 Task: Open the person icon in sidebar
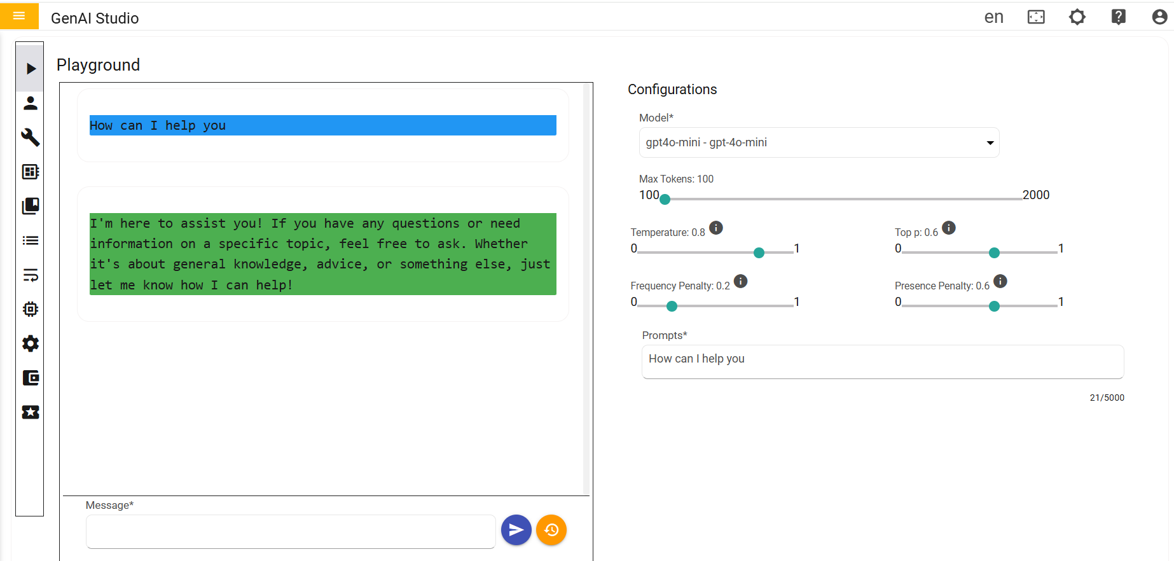30,103
